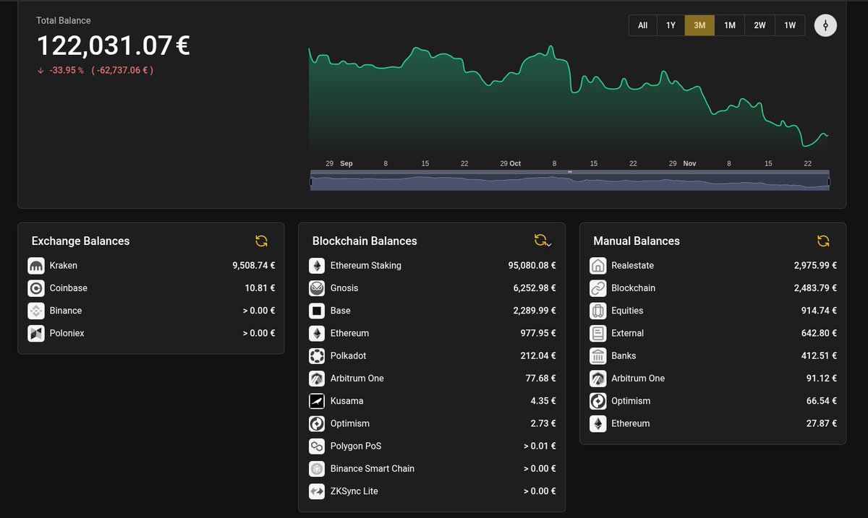
Task: Click the Banks 412.51 € amount
Action: point(820,355)
